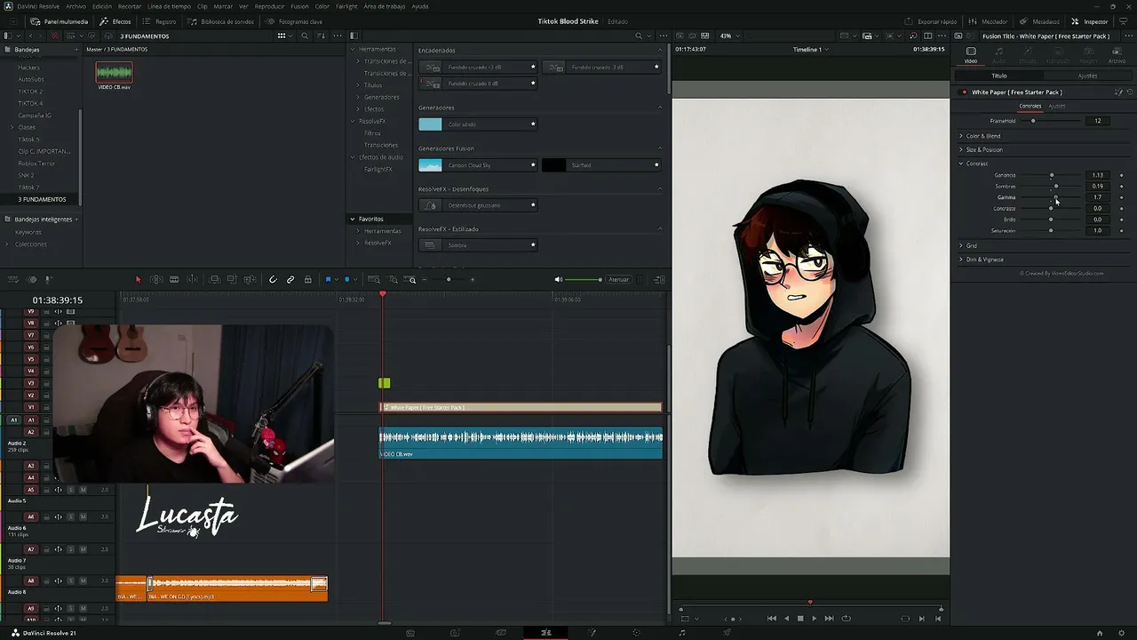This screenshot has height=640, width=1137.
Task: Click the timeline volume speaker icon
Action: click(559, 280)
